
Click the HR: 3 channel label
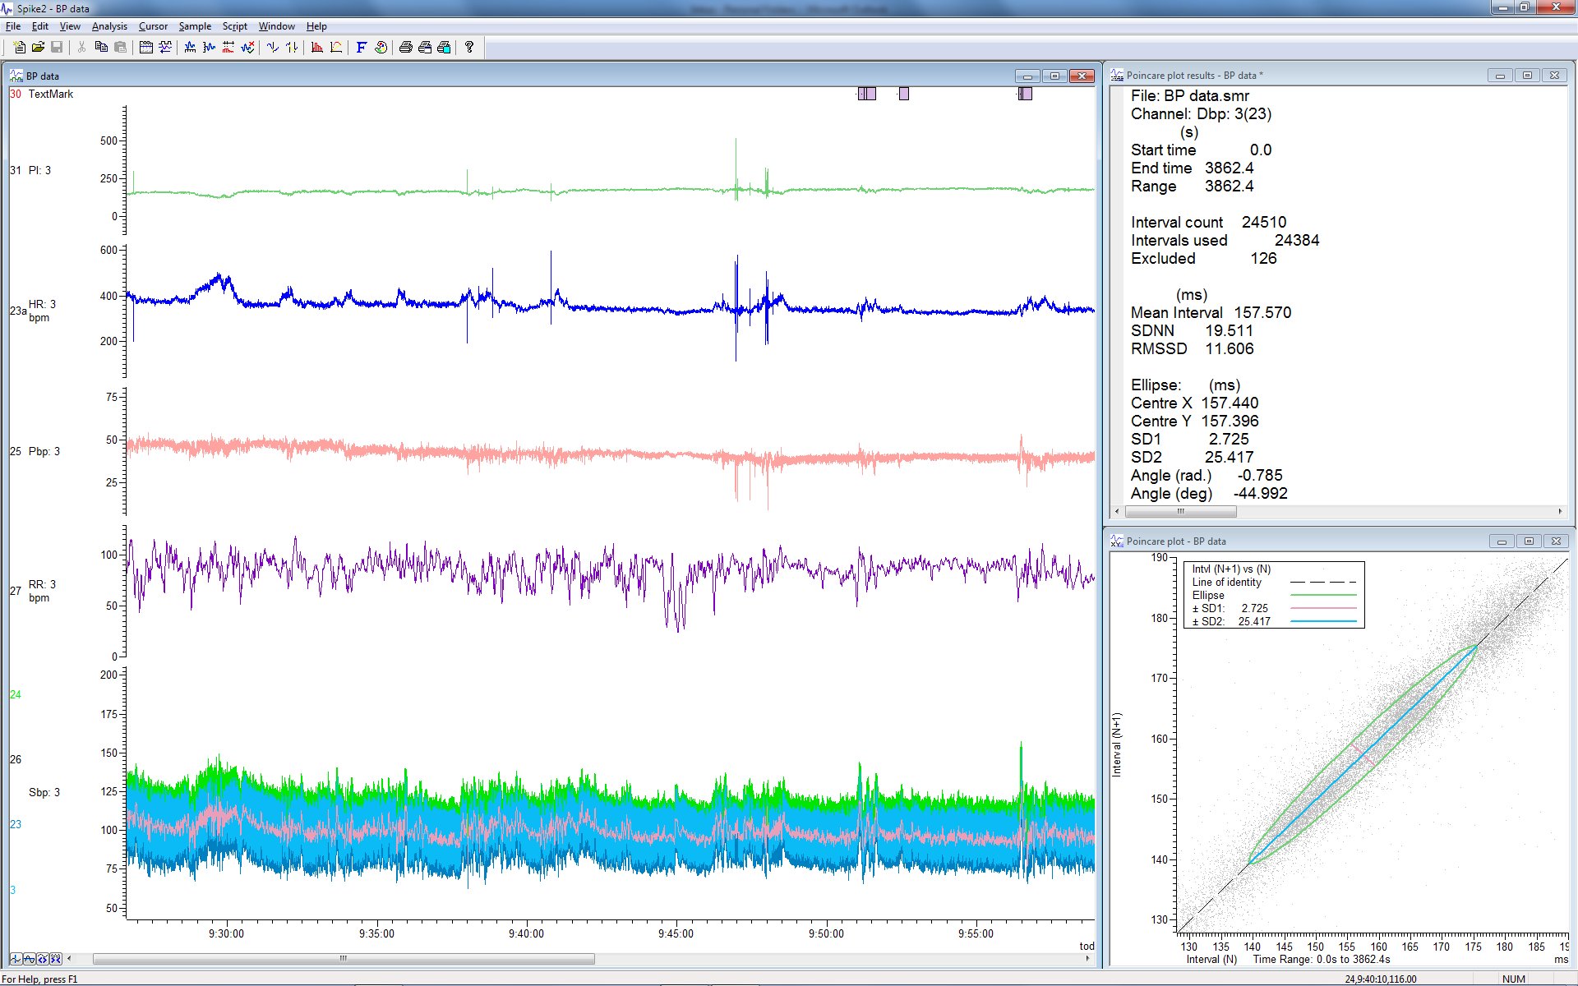pos(41,303)
